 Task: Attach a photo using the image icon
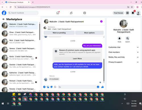coord(48,87)
